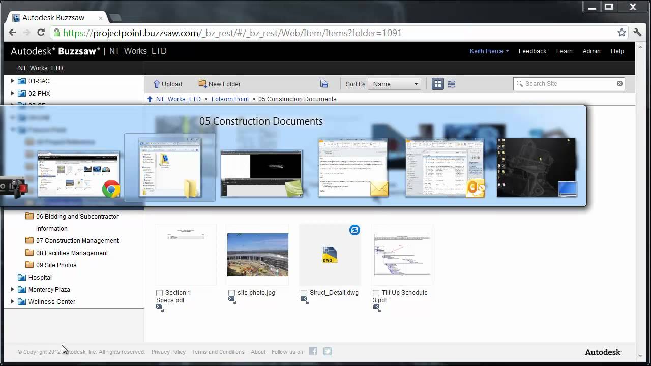
Task: Open the About footer link
Action: [258, 352]
